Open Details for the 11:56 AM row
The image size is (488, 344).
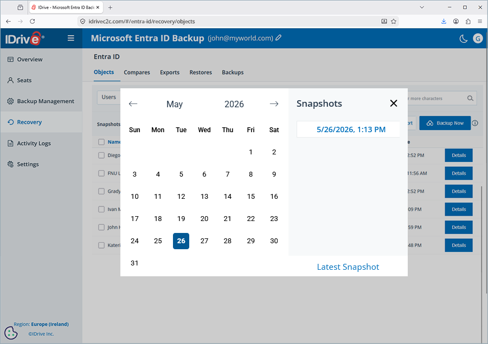click(x=458, y=173)
